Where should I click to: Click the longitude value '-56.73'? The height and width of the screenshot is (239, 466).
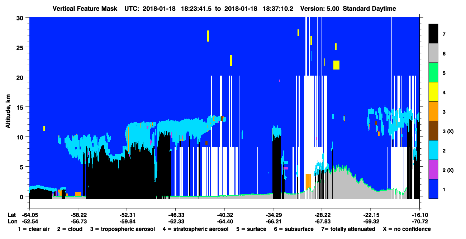click(x=78, y=221)
